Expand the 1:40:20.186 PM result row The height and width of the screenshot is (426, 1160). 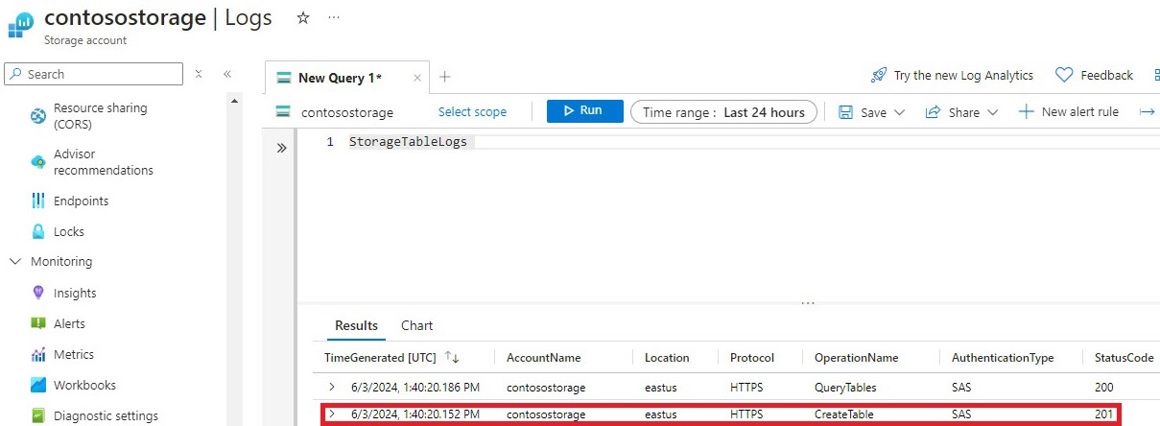click(x=332, y=387)
